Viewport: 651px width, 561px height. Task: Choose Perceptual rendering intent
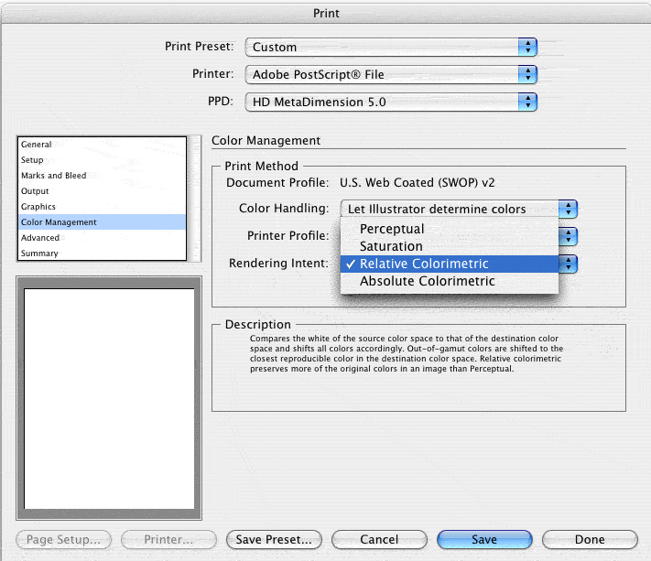(450, 229)
